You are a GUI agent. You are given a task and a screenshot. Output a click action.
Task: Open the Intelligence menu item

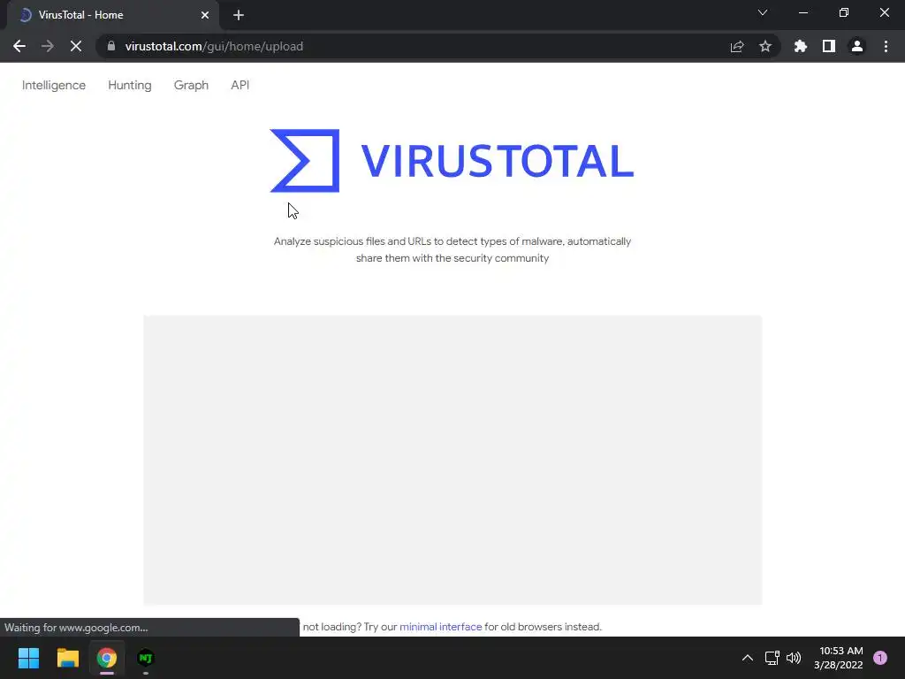point(54,85)
